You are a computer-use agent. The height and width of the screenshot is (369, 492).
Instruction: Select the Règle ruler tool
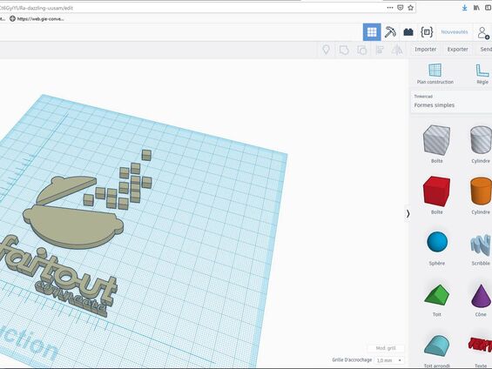tap(482, 74)
